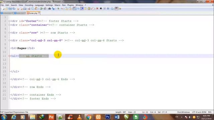Click the Redo toolbar icon
The width and height of the screenshot is (214, 120).
[x=45, y=9]
